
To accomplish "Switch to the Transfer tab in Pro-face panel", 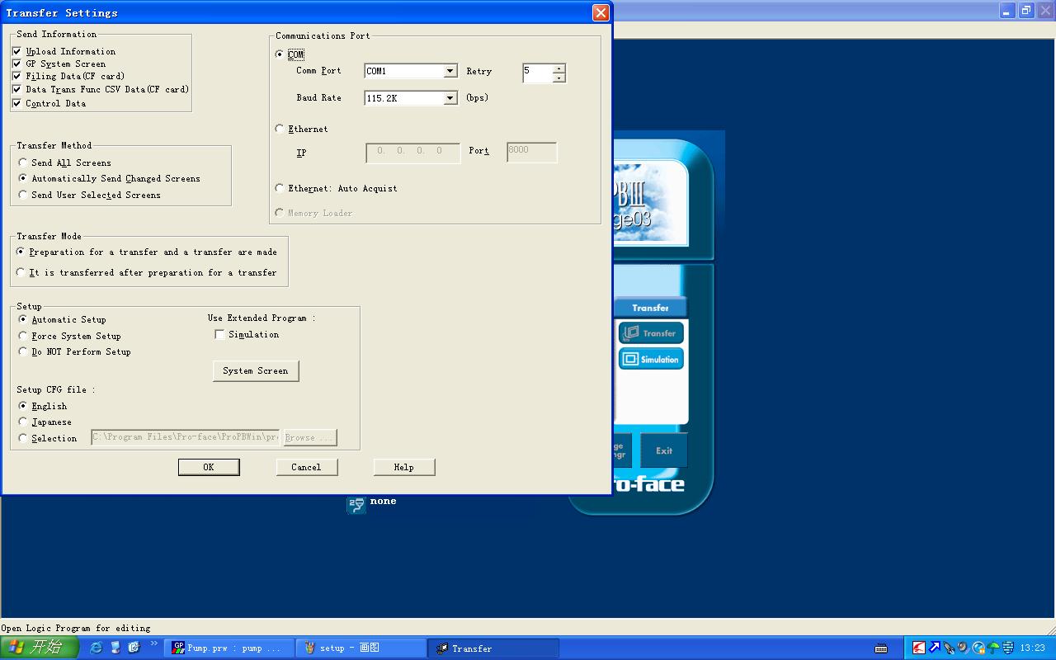I will tap(650, 308).
